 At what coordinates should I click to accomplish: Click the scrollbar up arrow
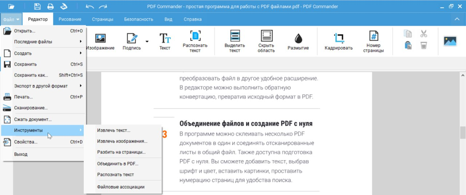(463, 75)
